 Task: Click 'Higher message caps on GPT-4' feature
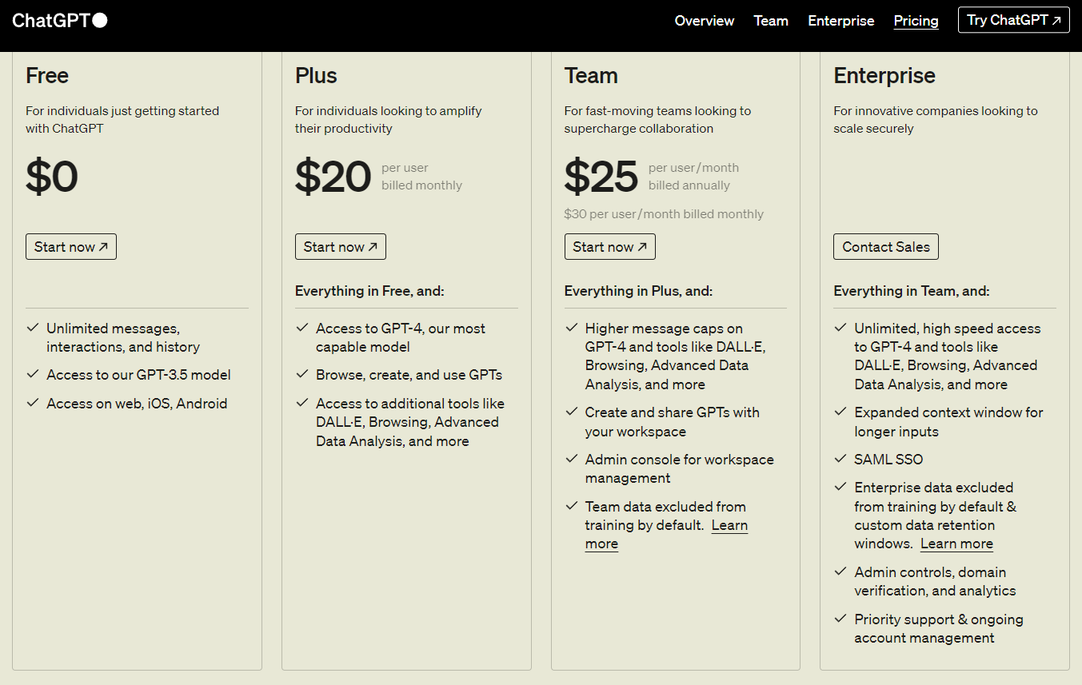[x=676, y=356]
